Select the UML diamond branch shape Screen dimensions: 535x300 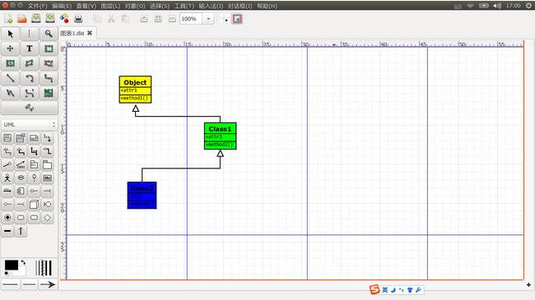[48, 218]
